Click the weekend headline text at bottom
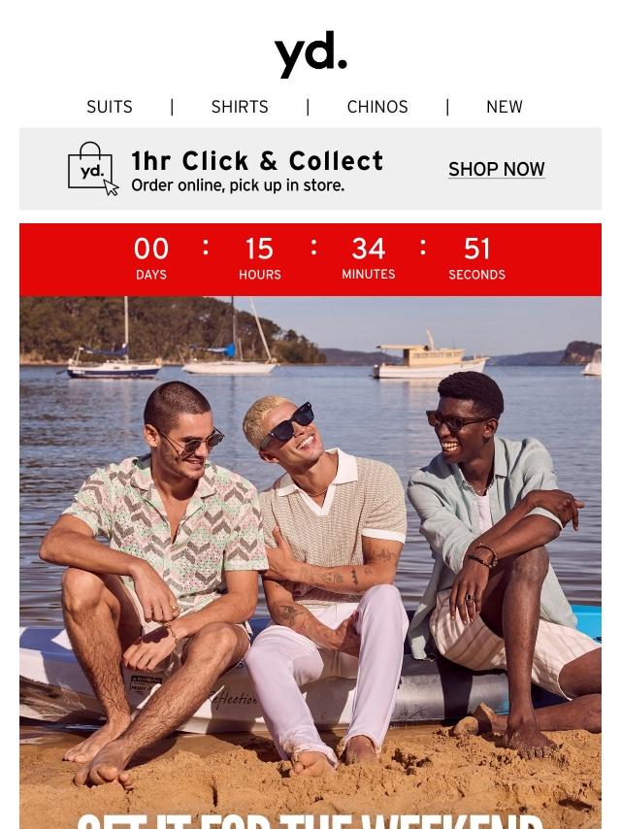 tap(310, 821)
